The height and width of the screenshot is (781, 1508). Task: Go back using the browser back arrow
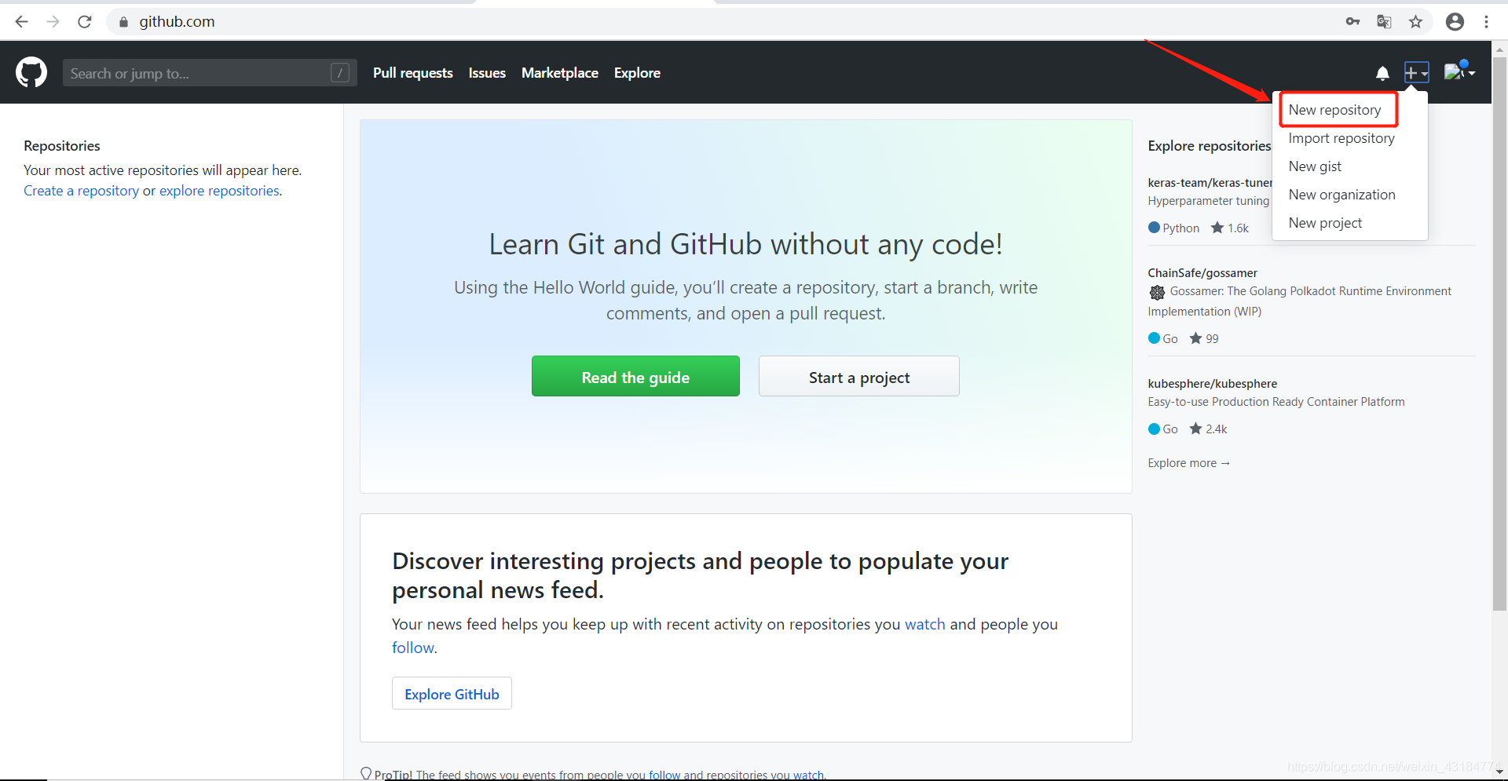[x=22, y=22]
